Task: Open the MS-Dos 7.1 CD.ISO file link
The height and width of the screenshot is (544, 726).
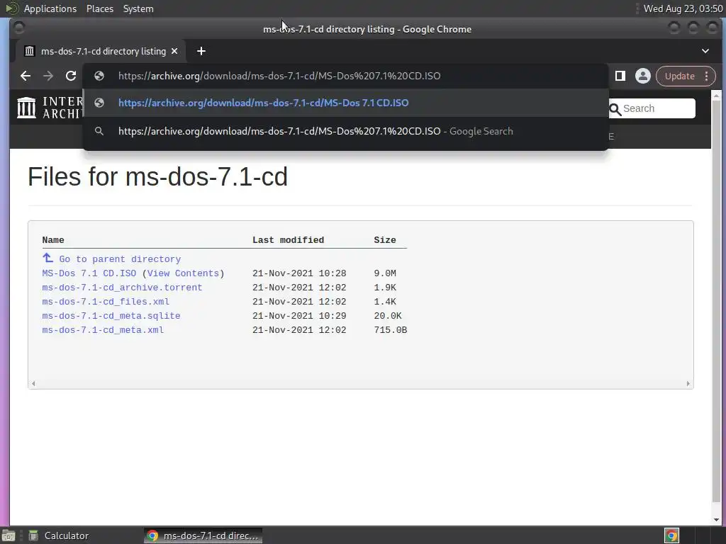Action: click(89, 273)
